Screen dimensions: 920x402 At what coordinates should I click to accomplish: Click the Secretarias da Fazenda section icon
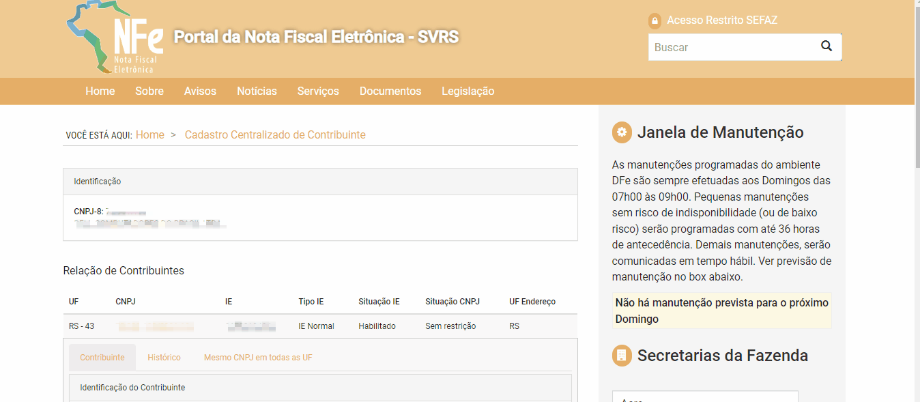pos(622,356)
